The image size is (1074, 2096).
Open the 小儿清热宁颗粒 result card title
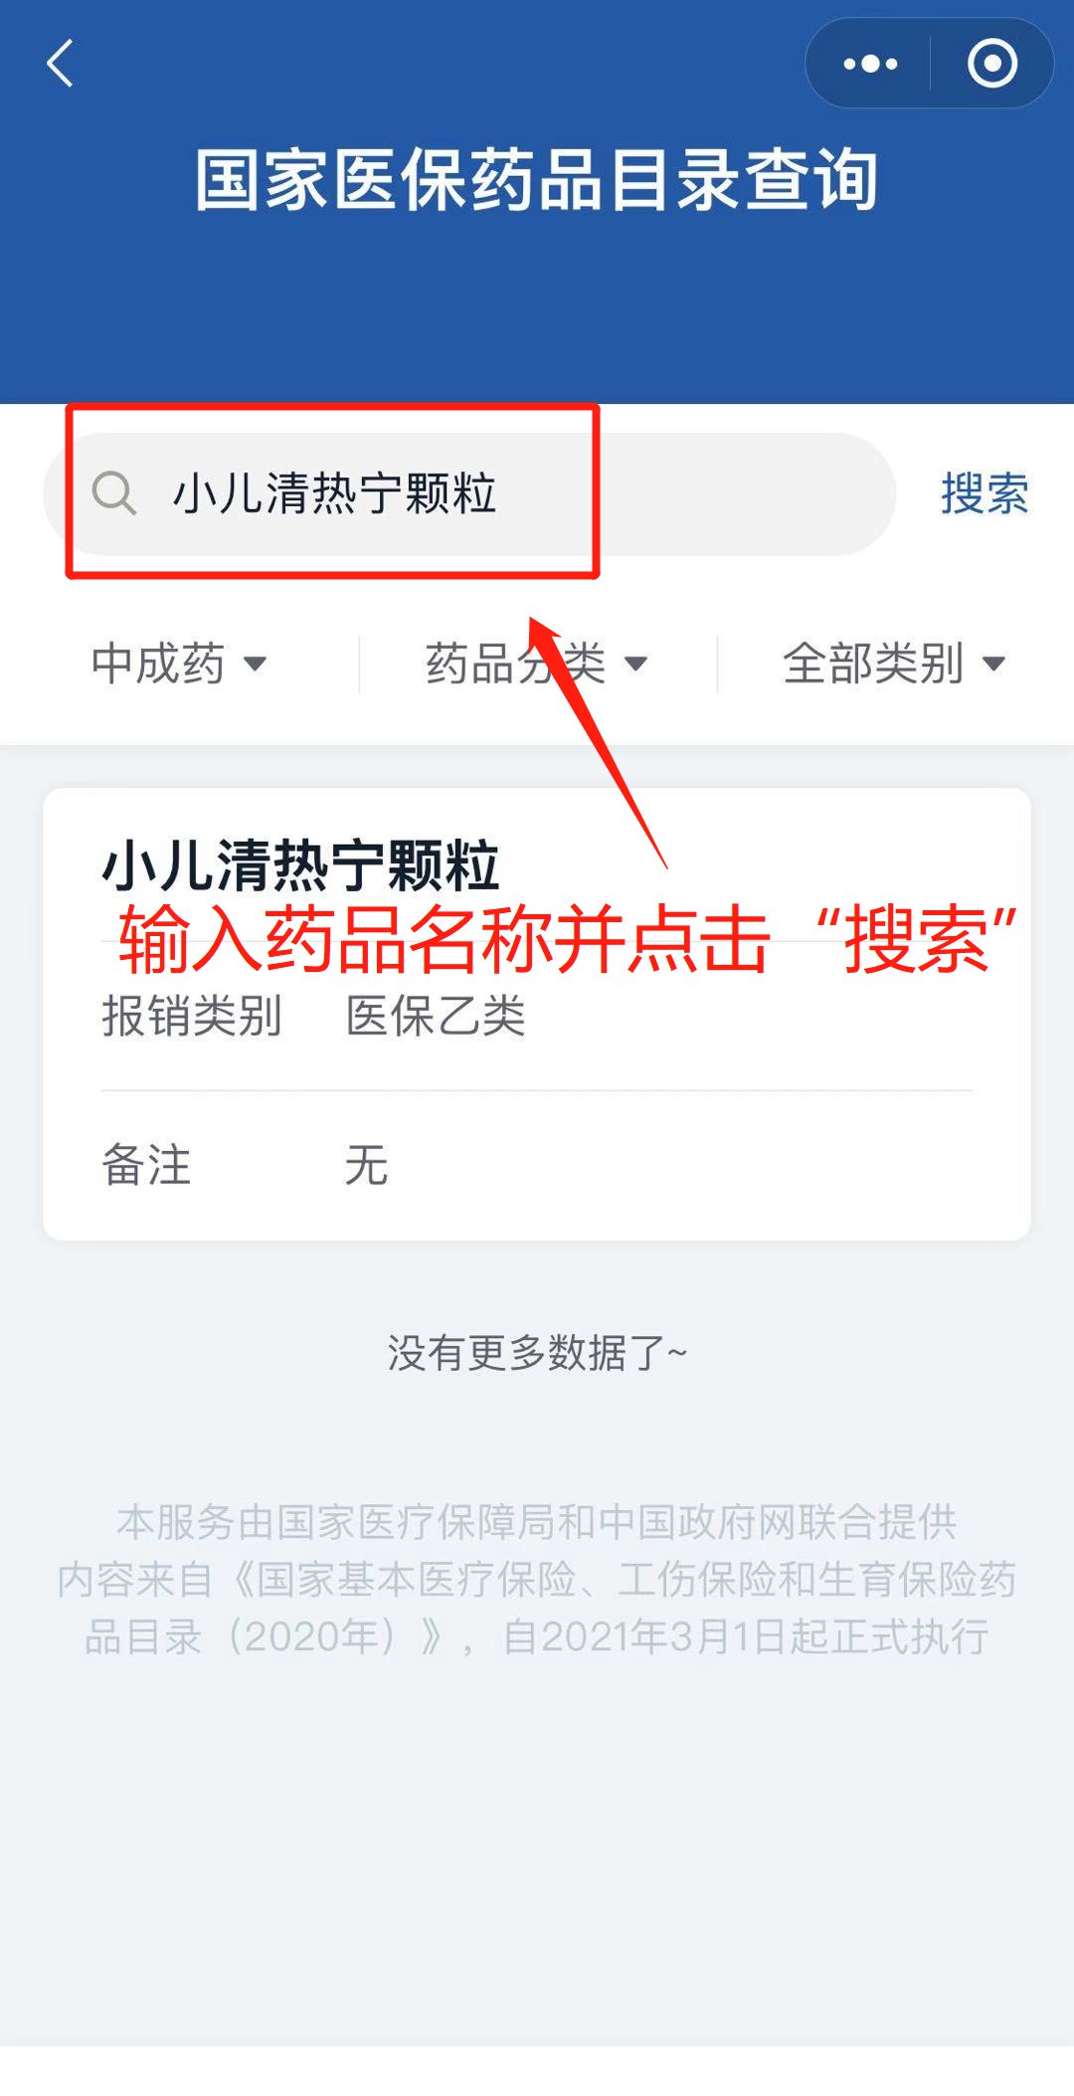300,864
